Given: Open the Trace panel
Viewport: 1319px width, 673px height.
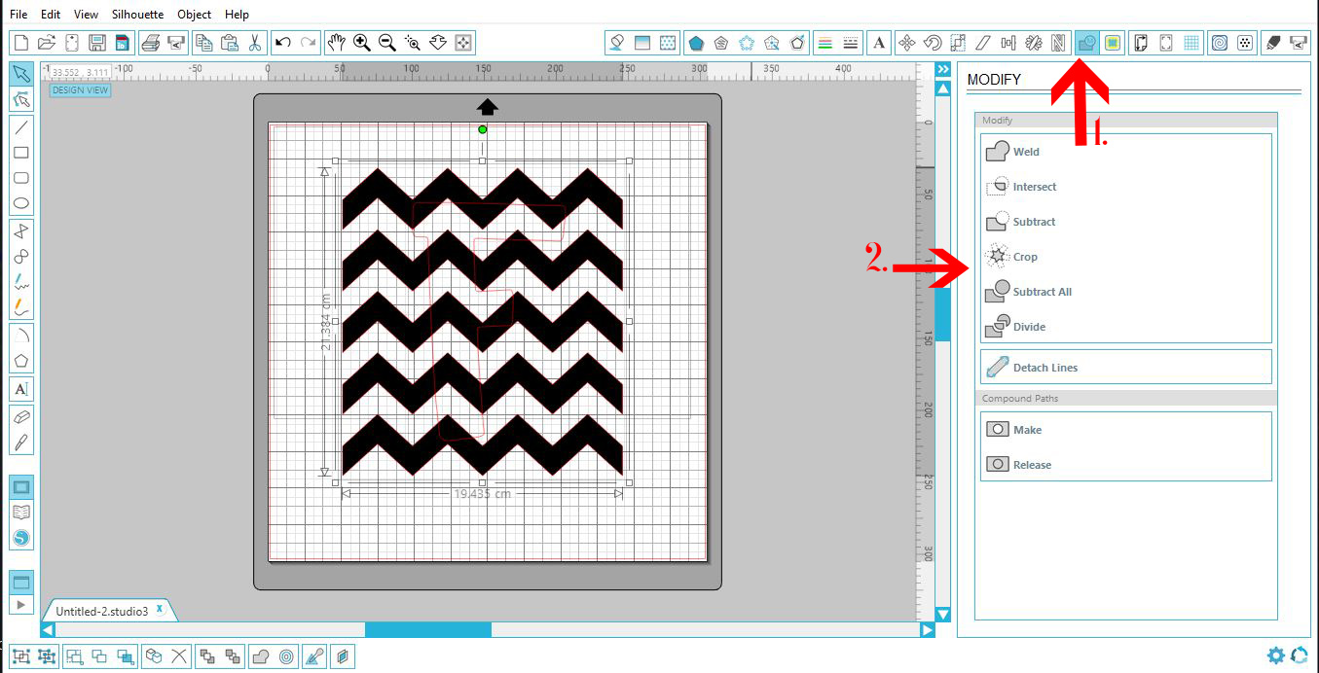Looking at the screenshot, I should pos(1218,43).
